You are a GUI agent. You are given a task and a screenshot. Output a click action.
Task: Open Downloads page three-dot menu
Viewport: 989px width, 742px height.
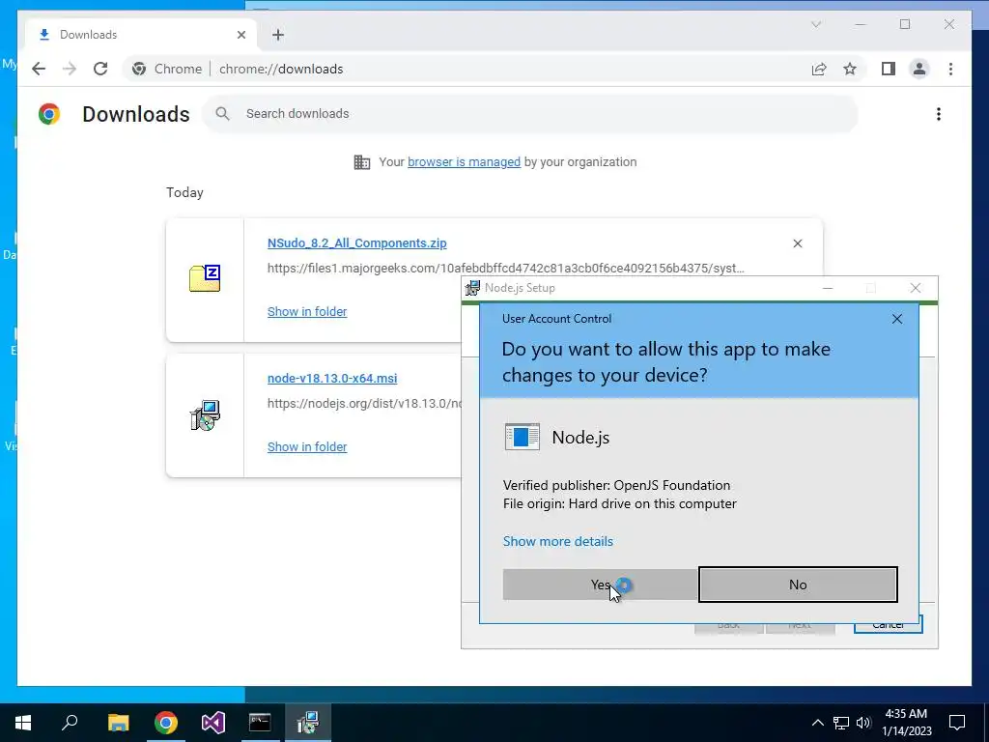pos(939,114)
